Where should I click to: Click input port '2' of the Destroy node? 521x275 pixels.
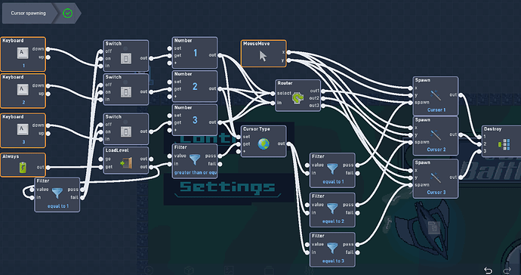click(x=479, y=144)
